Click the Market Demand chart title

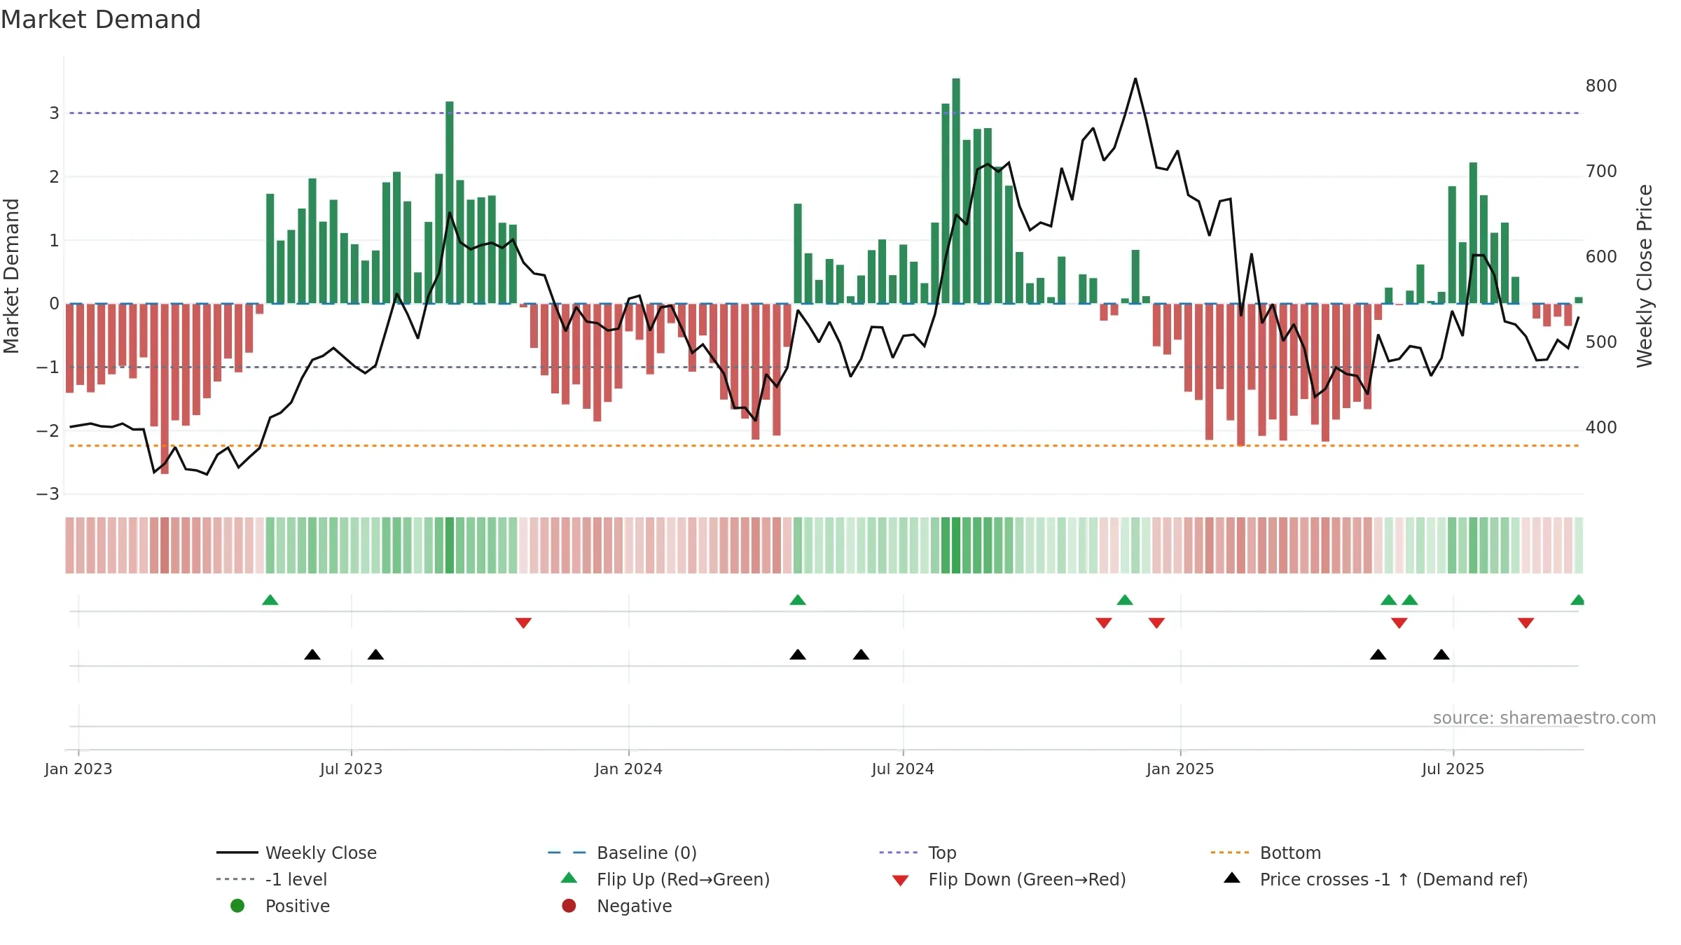[101, 20]
